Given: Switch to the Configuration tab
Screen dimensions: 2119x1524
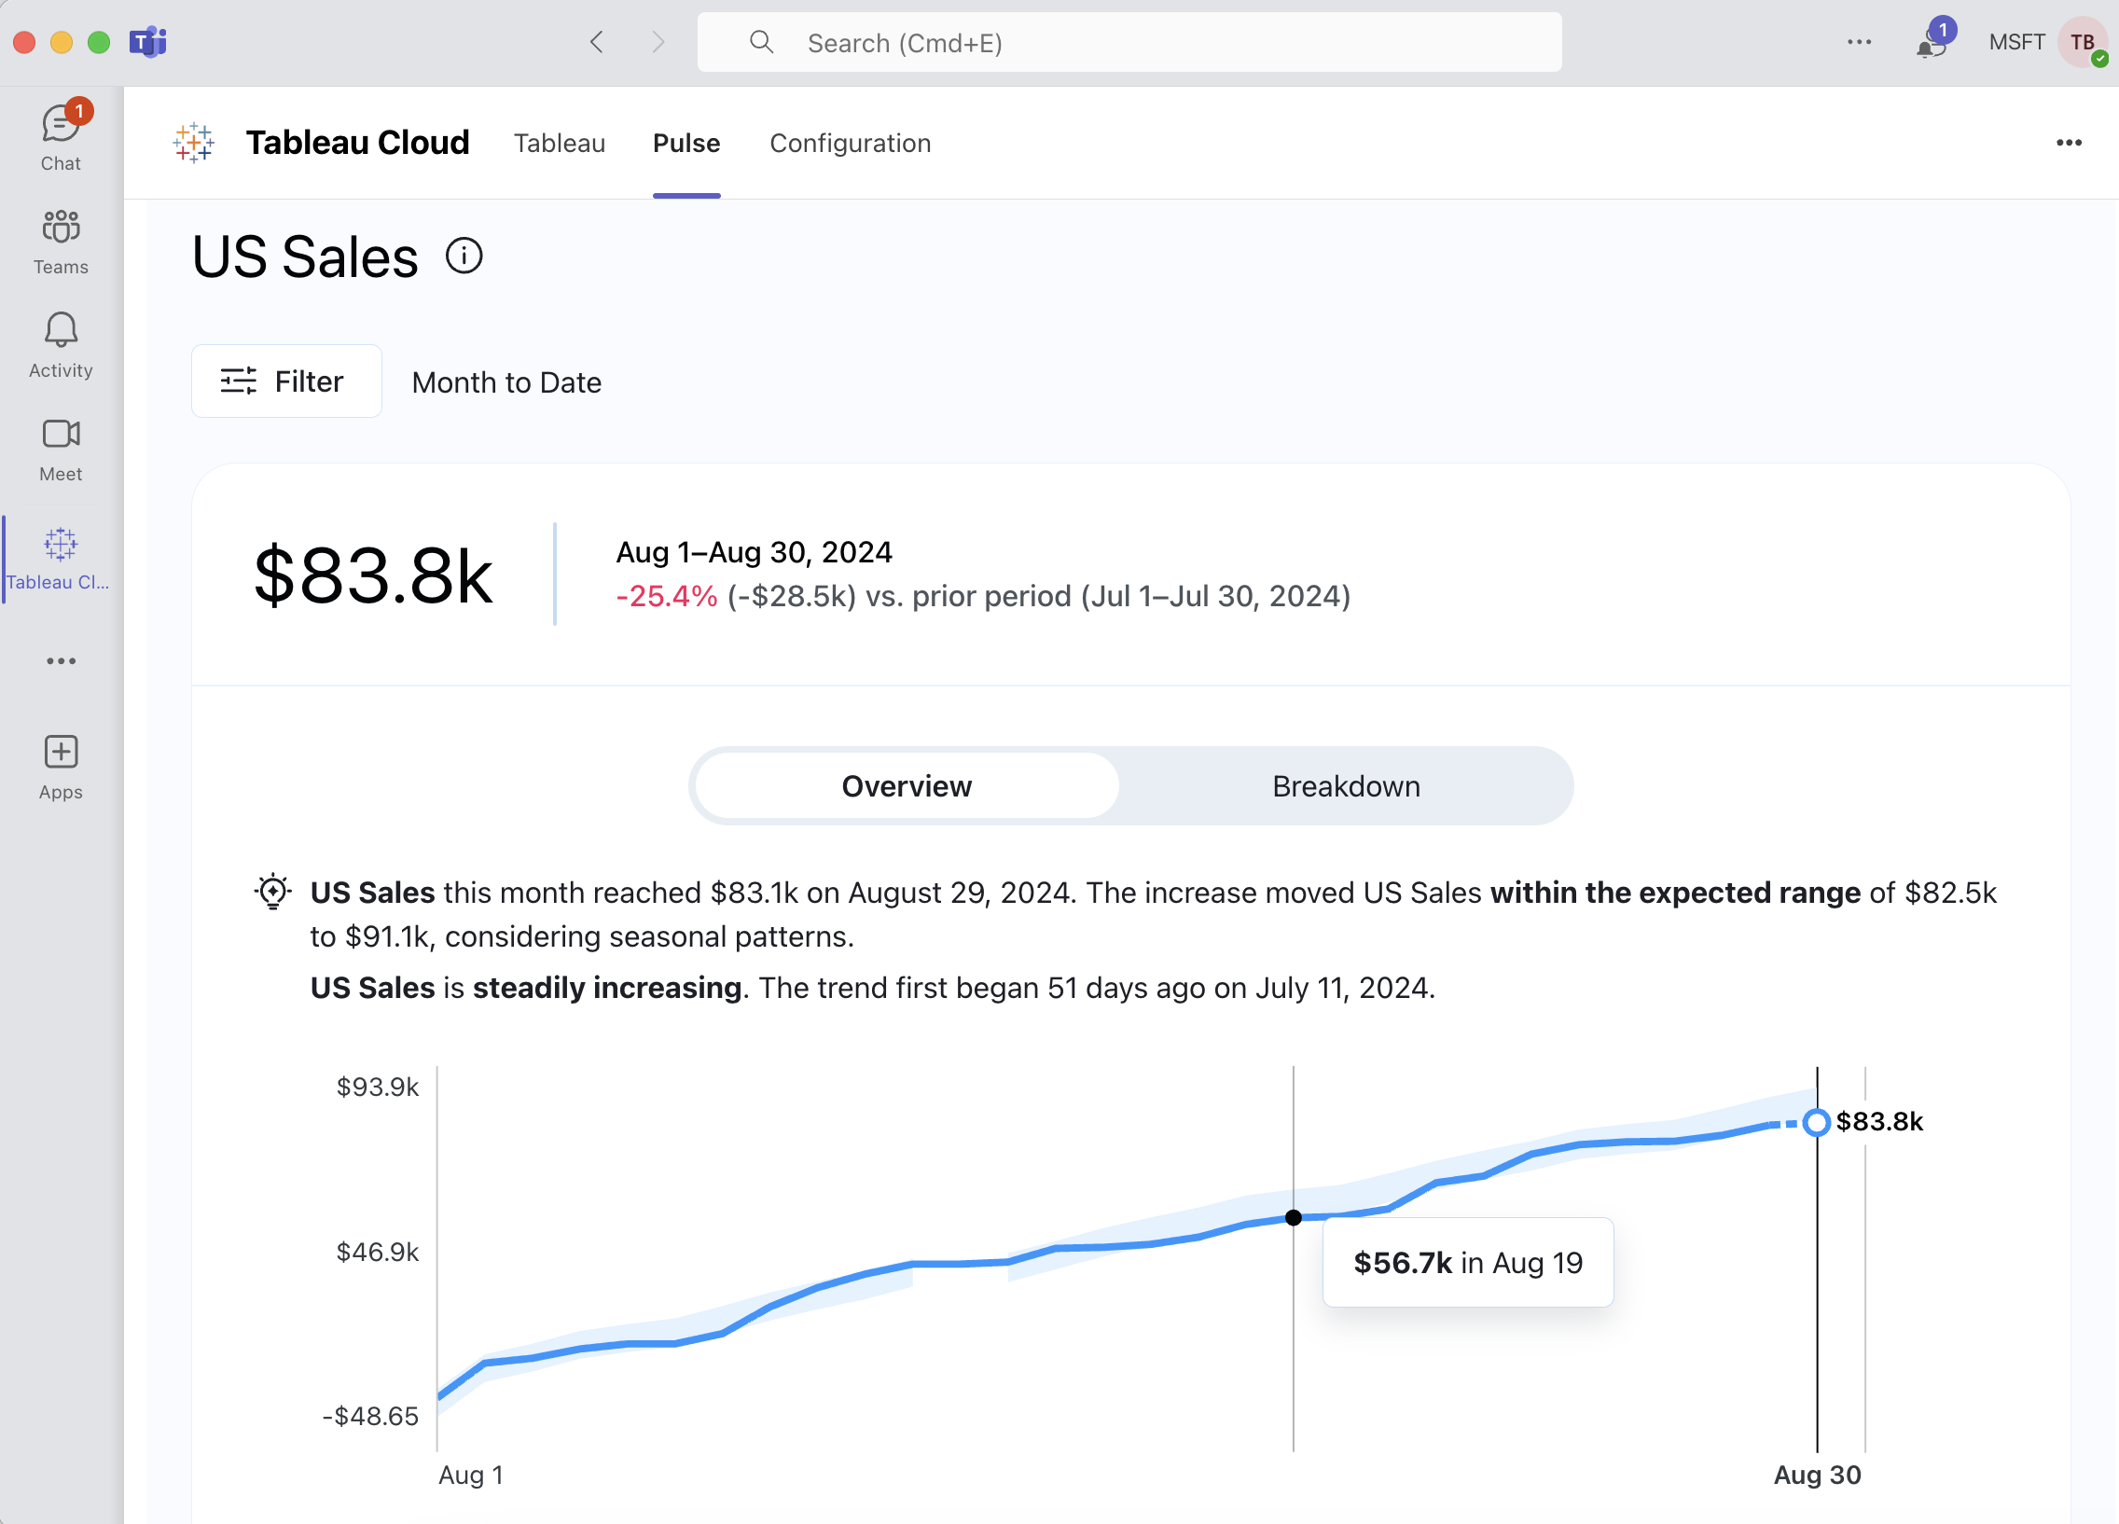Looking at the screenshot, I should click(x=851, y=143).
